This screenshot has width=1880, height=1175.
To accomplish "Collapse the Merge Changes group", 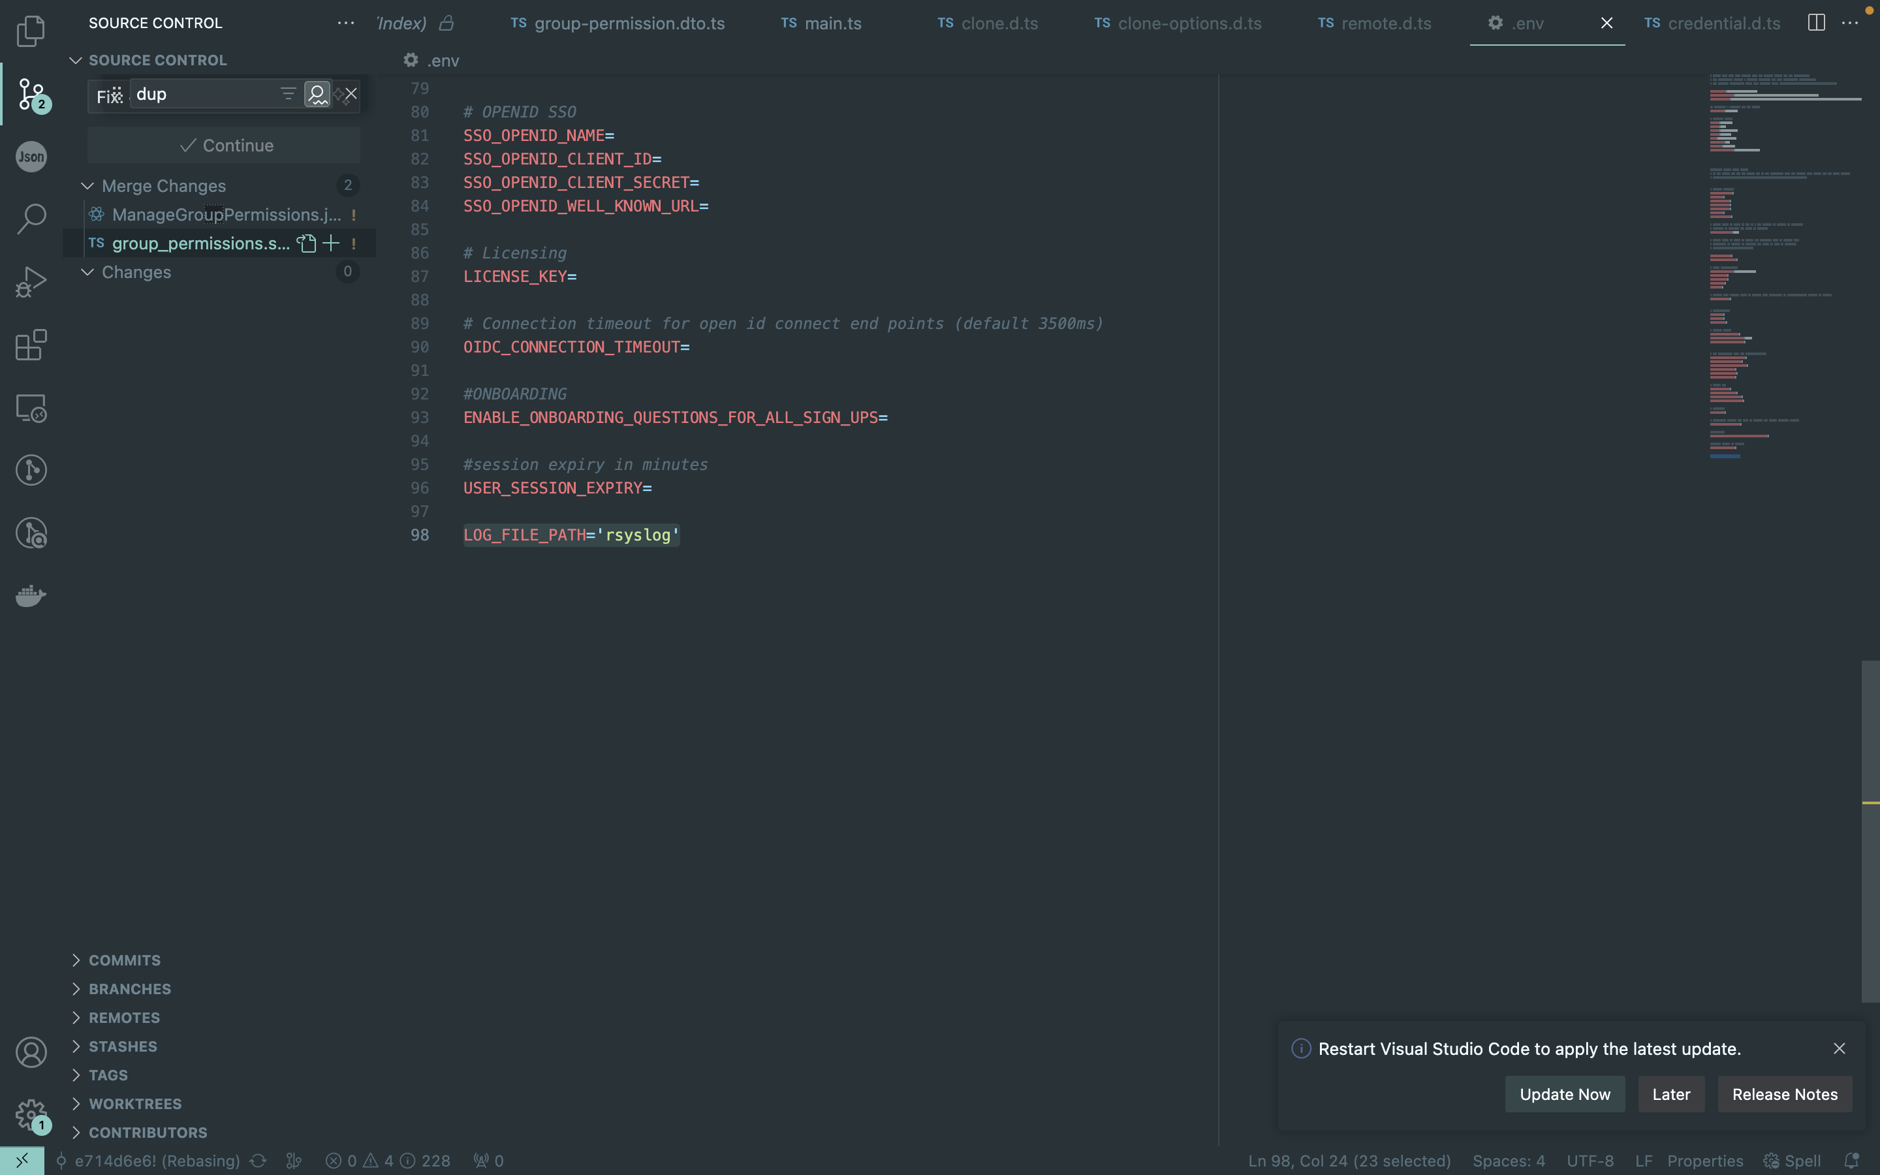I will coord(87,186).
